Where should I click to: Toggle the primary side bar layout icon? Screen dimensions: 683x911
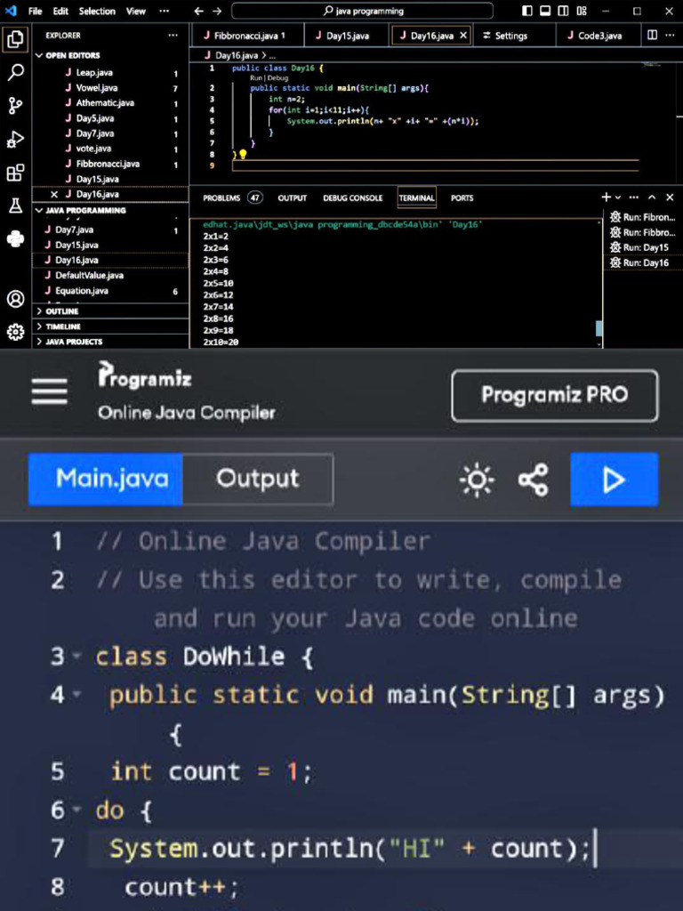[527, 11]
